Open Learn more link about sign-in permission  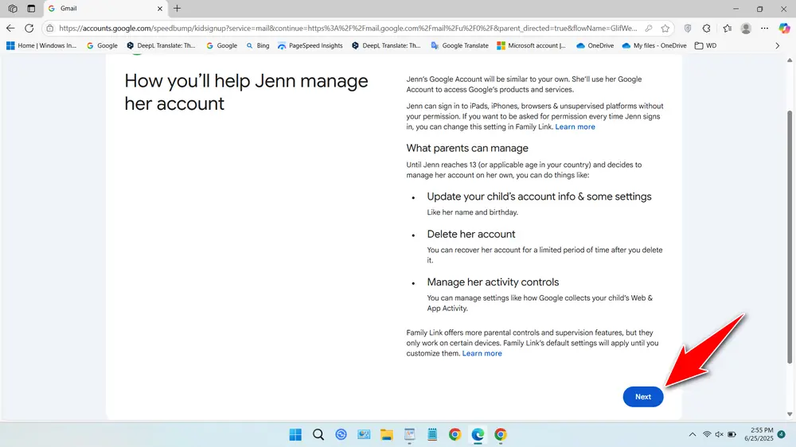[575, 126]
